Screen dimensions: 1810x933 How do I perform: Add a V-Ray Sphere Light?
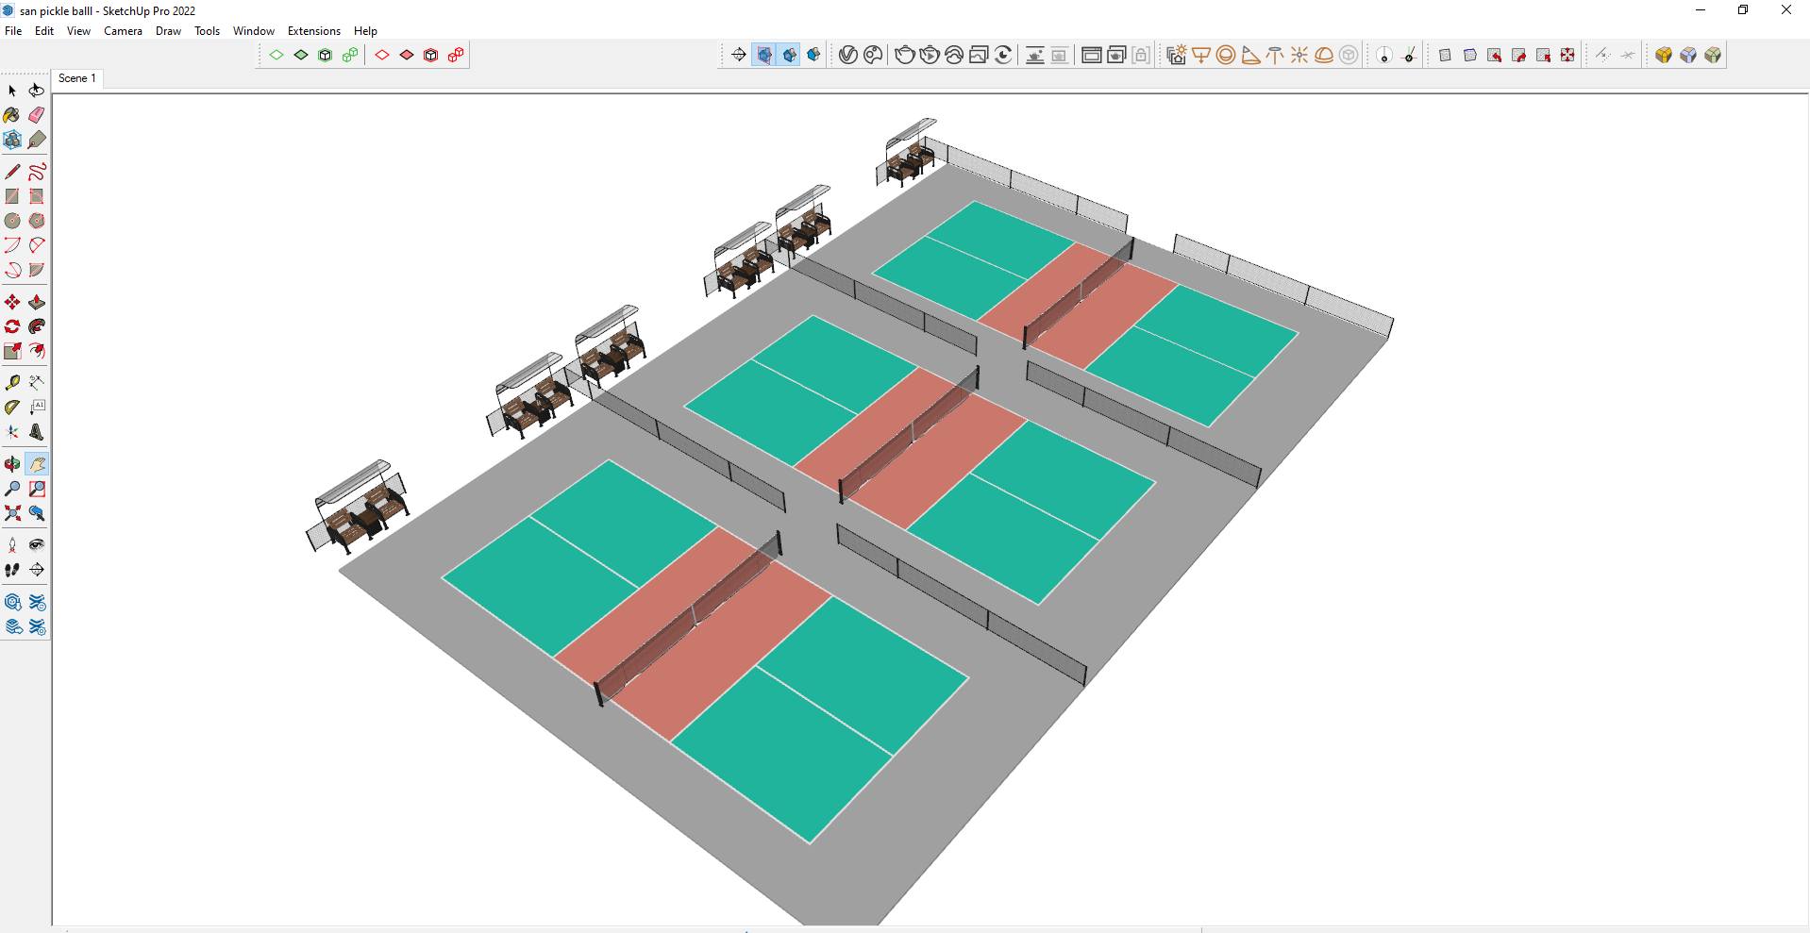click(1226, 56)
